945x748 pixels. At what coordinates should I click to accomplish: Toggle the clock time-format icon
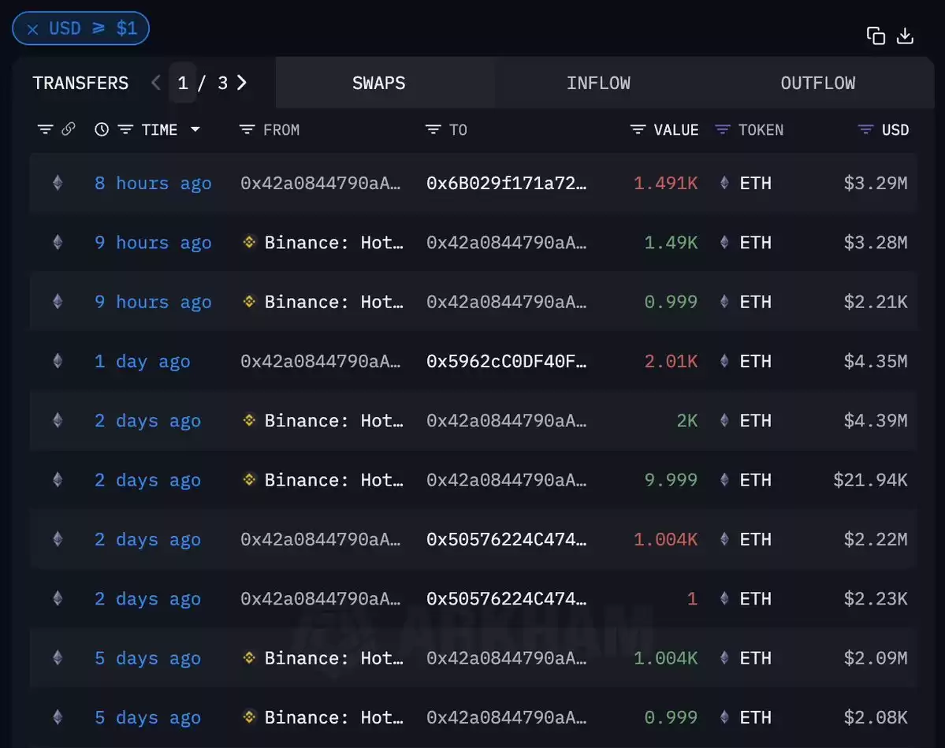pos(101,129)
